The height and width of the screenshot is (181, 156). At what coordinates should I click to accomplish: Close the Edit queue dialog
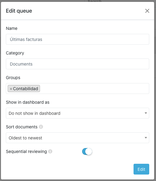tap(147, 11)
